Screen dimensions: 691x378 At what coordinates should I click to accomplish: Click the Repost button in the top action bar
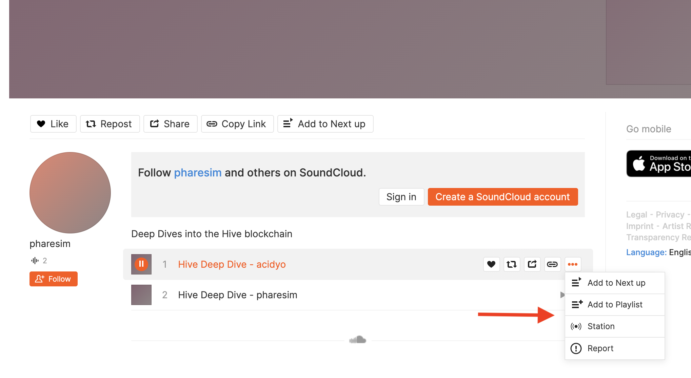[110, 124]
